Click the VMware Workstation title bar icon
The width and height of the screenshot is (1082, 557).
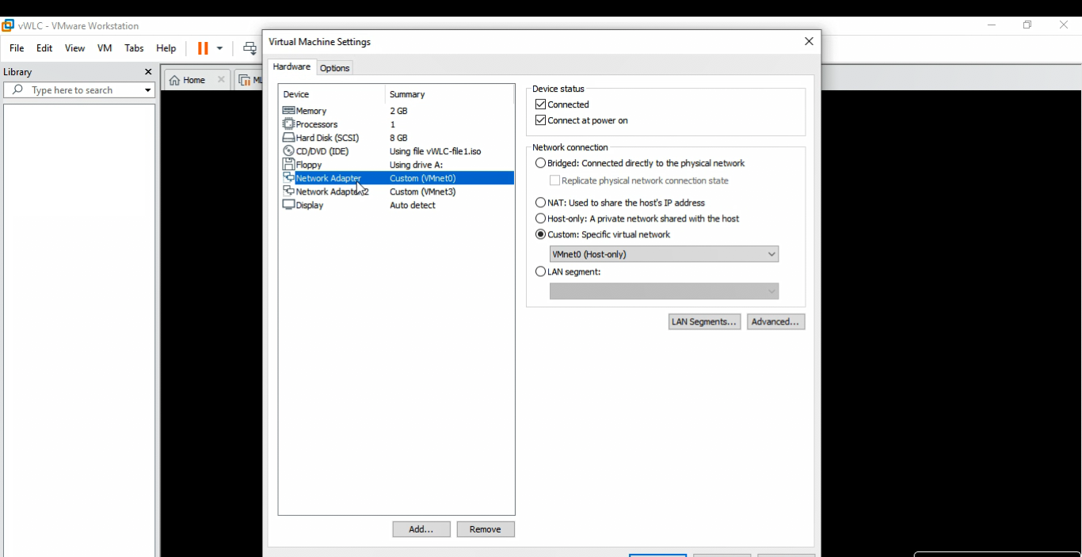pos(8,25)
